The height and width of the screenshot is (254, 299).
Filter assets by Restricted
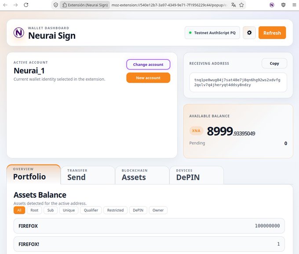click(x=115, y=210)
